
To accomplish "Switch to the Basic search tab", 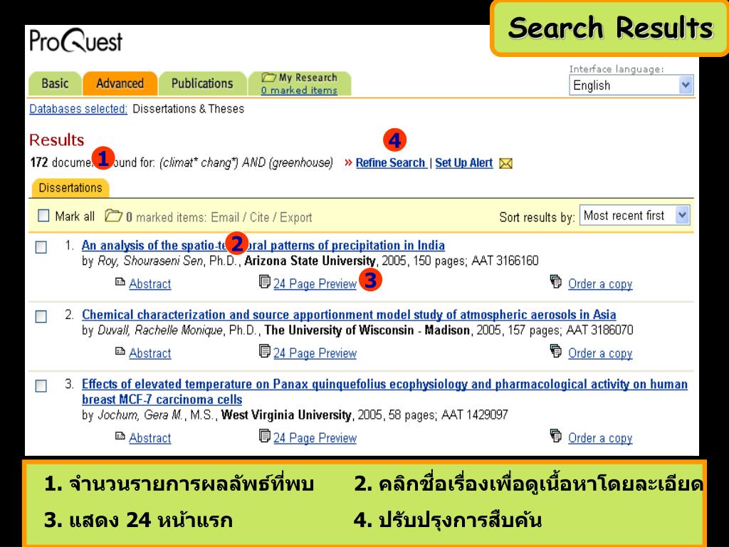I will pos(55,84).
